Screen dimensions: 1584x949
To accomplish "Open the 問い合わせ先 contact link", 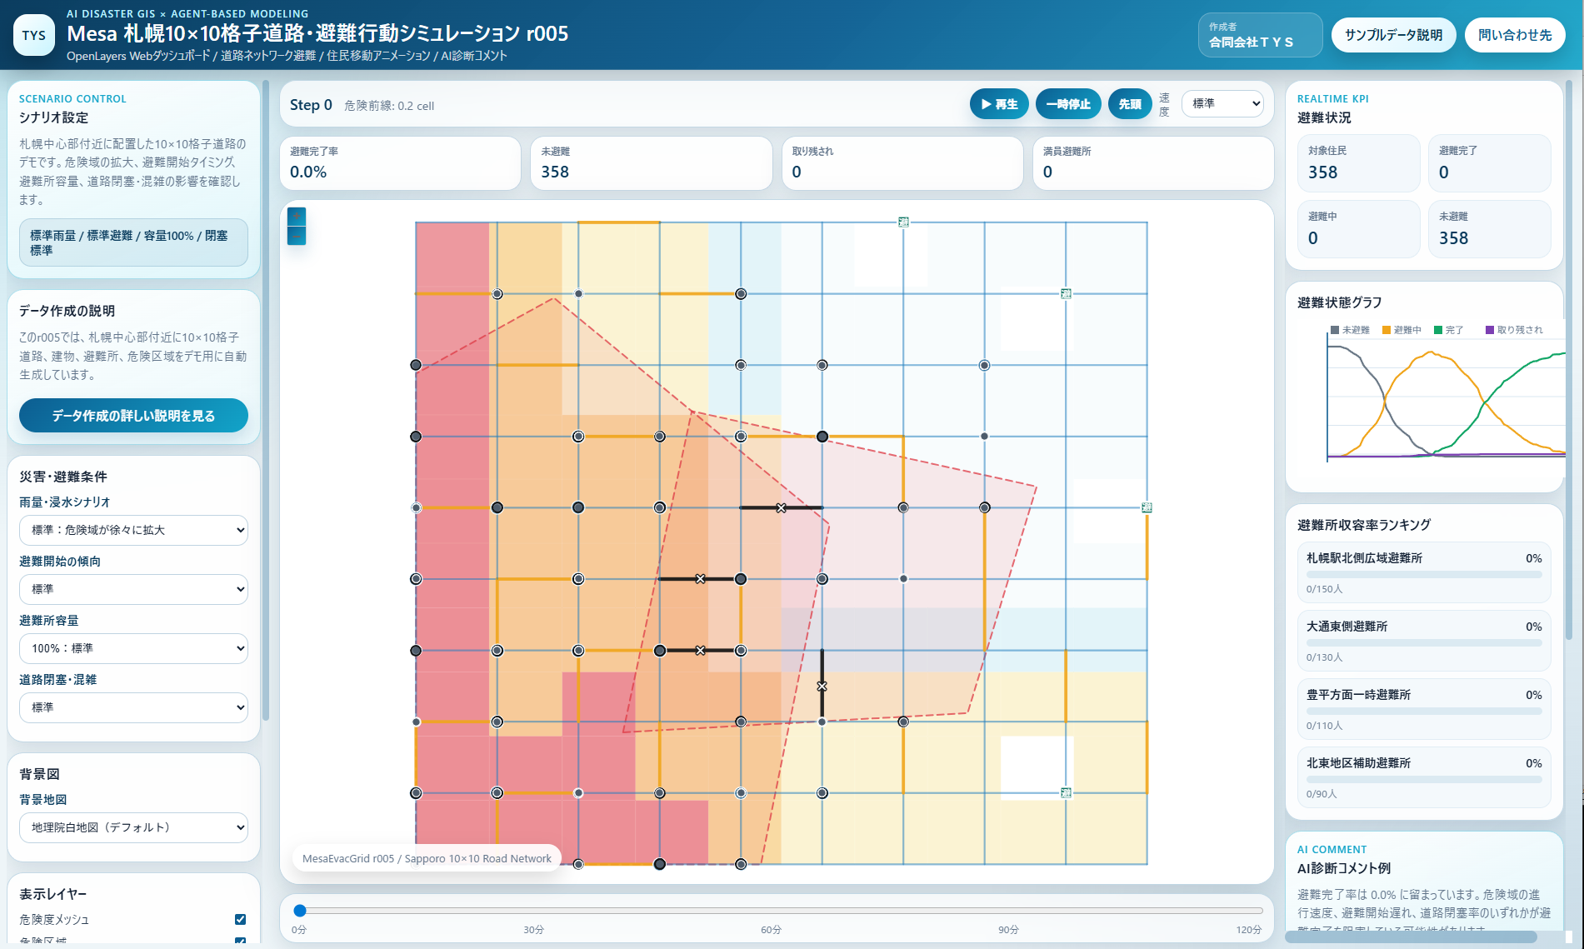I will click(x=1515, y=35).
